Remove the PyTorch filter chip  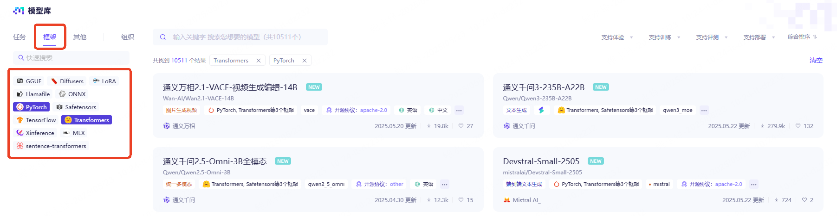point(305,61)
